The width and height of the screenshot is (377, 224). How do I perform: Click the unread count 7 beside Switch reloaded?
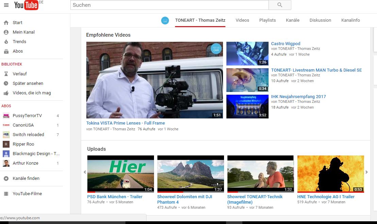click(58, 135)
